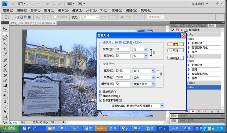This screenshot has width=227, height=133.
Task: Expand the 預設動作 action set
Action: [x=182, y=30]
